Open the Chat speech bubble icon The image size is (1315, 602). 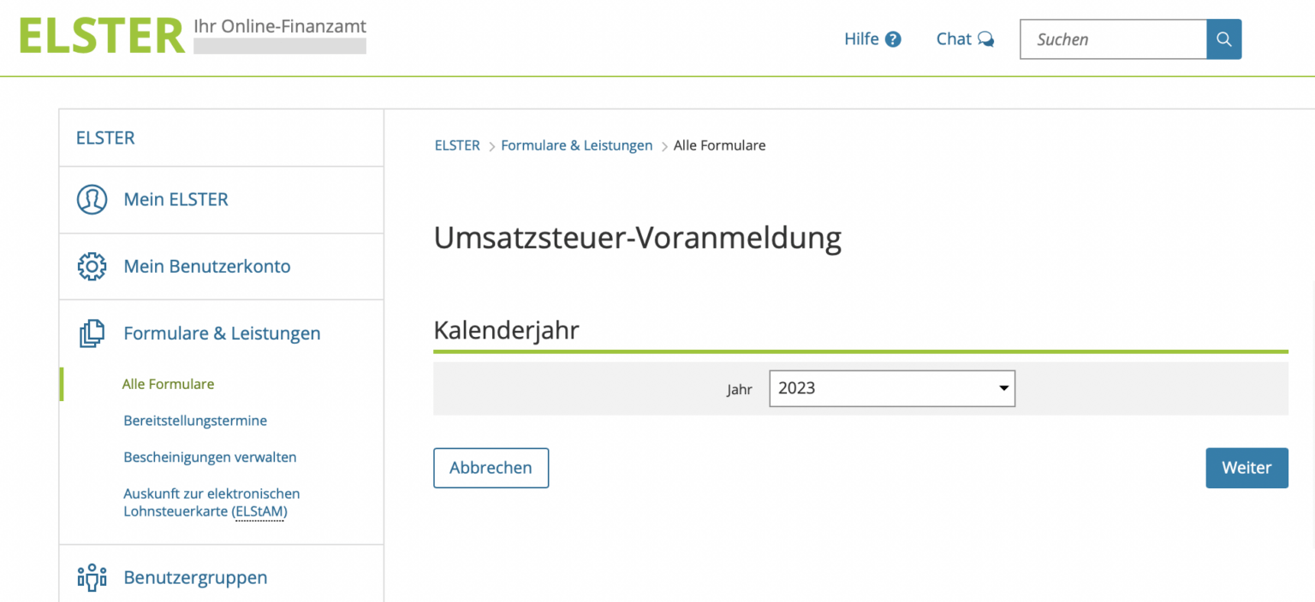[986, 39]
